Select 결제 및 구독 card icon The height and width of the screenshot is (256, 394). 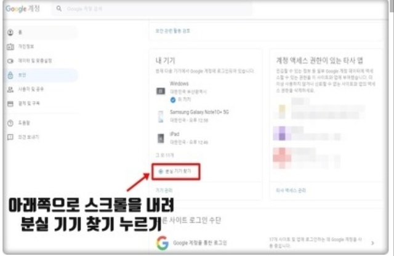(x=10, y=104)
